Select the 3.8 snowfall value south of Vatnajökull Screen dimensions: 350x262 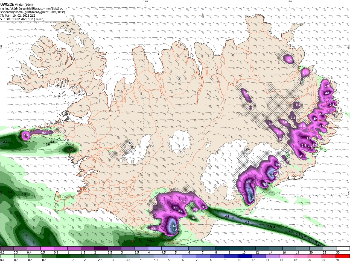point(248,182)
